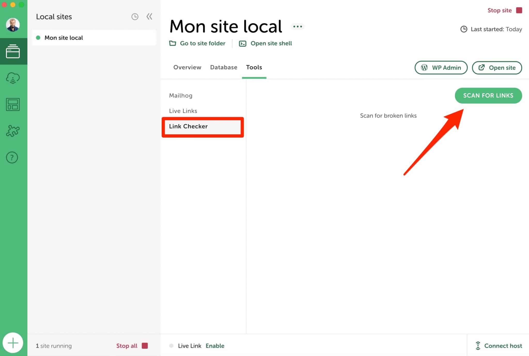Enable the Live Link
The width and height of the screenshot is (529, 356).
point(215,346)
